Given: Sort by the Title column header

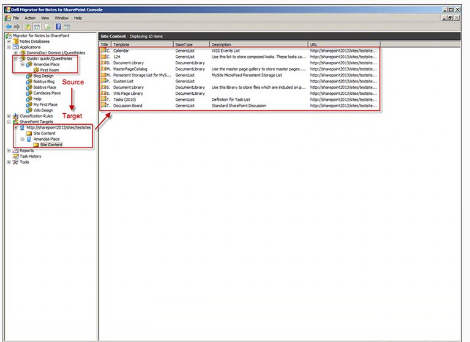Looking at the screenshot, I should point(105,45).
